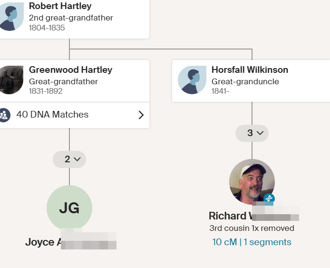This screenshot has width=330, height=268.
Task: Click the right chevron beside DNA Matches
Action: coord(141,115)
